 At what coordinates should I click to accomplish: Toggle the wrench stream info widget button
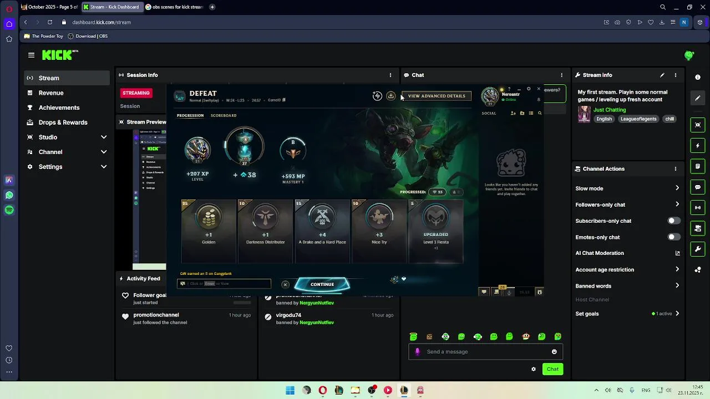(x=698, y=249)
